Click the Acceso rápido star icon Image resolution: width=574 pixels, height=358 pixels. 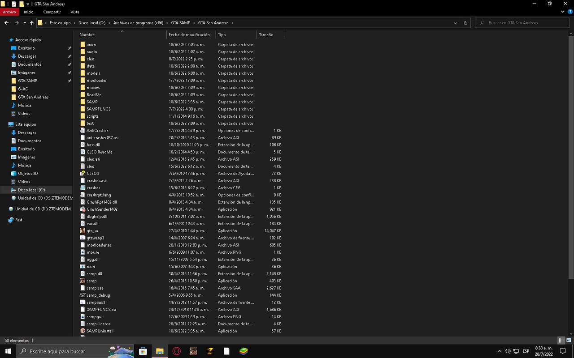tap(11, 40)
